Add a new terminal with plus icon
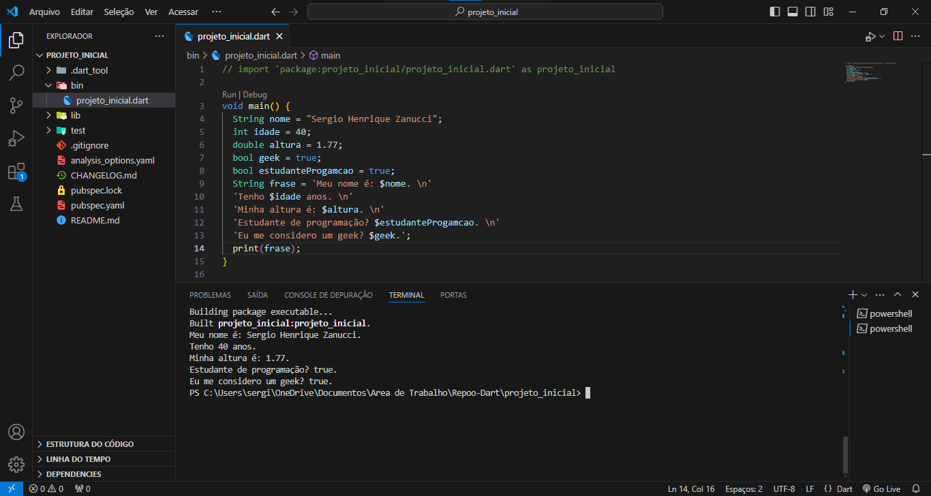Screen dimensions: 931x496 coord(853,295)
